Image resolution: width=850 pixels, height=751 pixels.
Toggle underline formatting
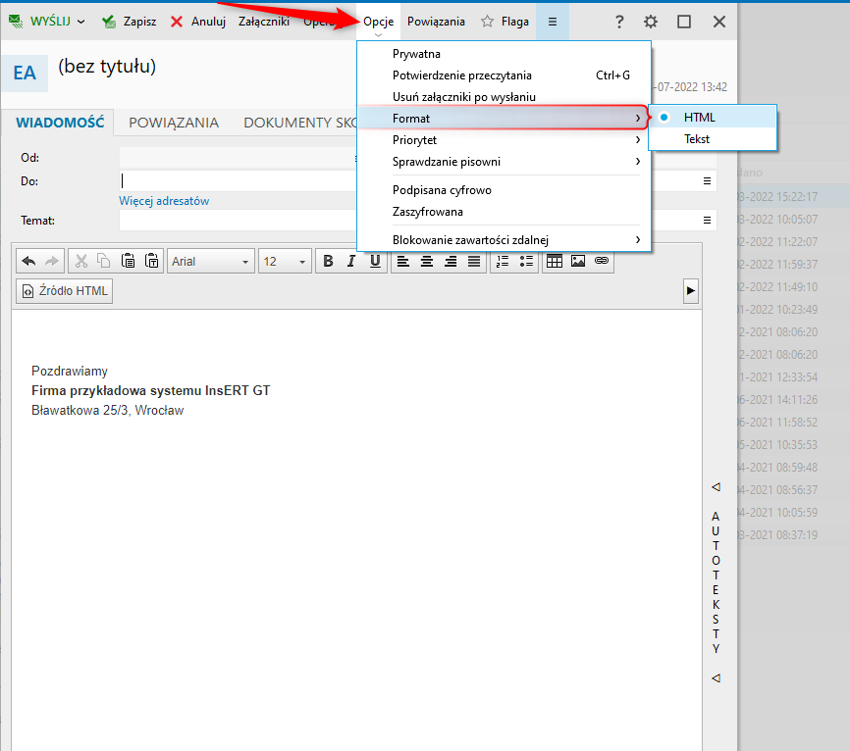[375, 262]
